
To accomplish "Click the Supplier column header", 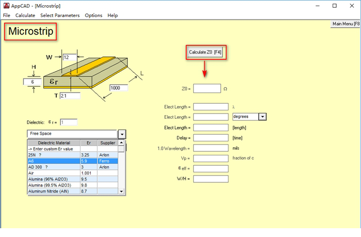I will pos(108,143).
